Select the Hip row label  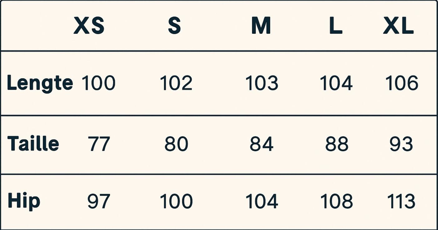tap(24, 201)
